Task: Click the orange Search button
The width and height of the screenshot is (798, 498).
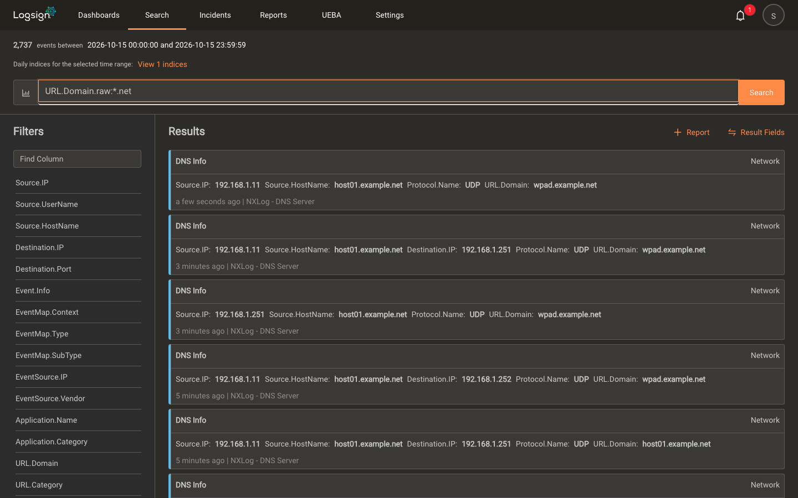Action: 761,92
